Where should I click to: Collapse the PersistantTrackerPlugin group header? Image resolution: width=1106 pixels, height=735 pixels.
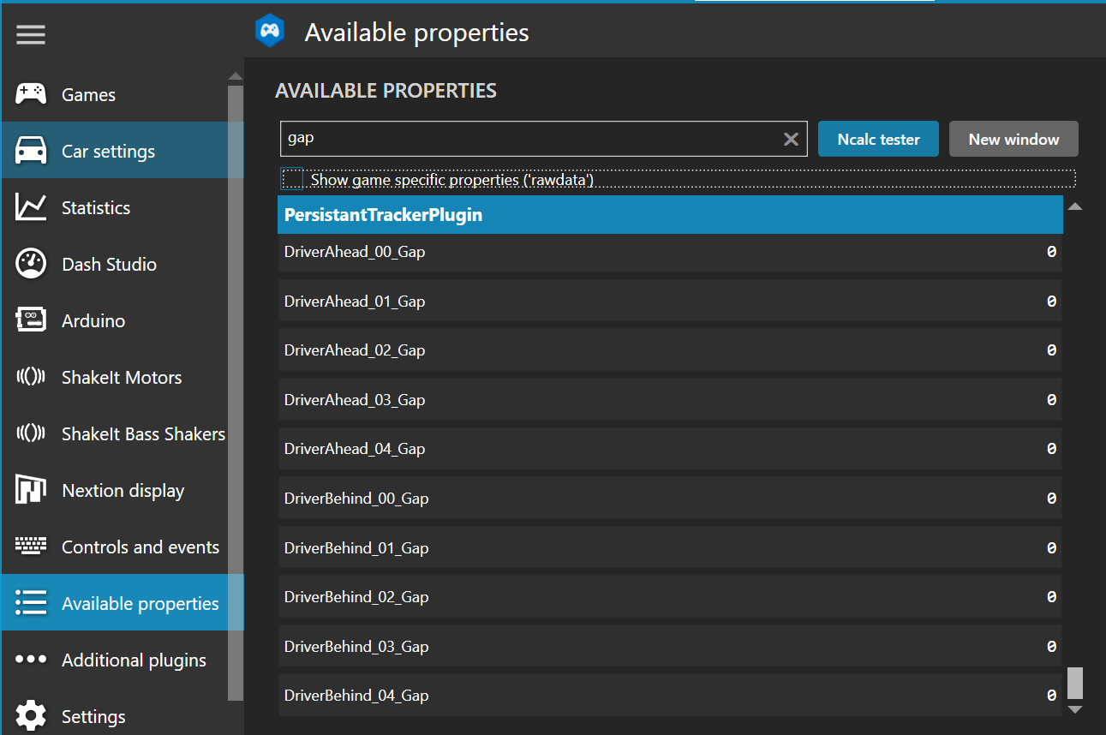(x=670, y=215)
